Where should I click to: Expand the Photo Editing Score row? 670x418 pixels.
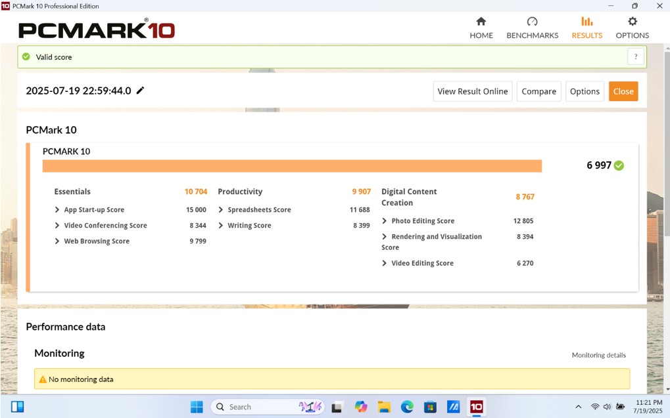point(385,221)
